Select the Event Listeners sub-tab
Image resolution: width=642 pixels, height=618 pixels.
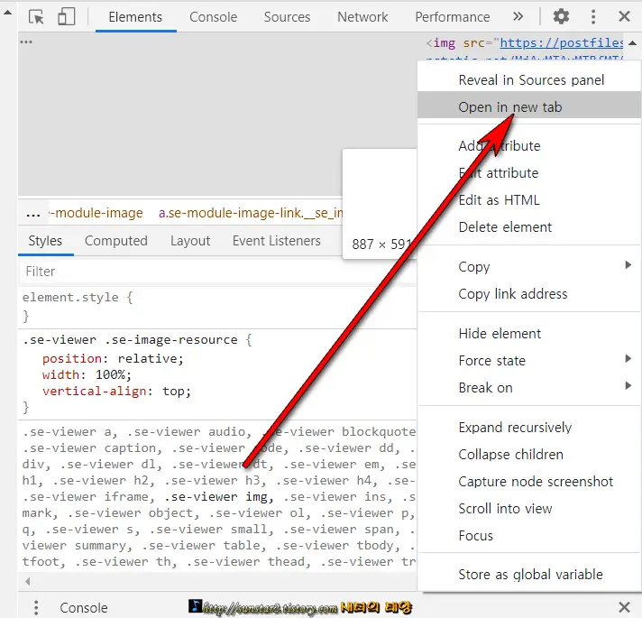(277, 241)
